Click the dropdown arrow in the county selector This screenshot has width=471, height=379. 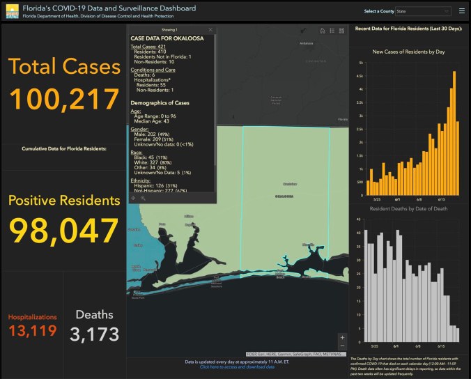point(446,11)
